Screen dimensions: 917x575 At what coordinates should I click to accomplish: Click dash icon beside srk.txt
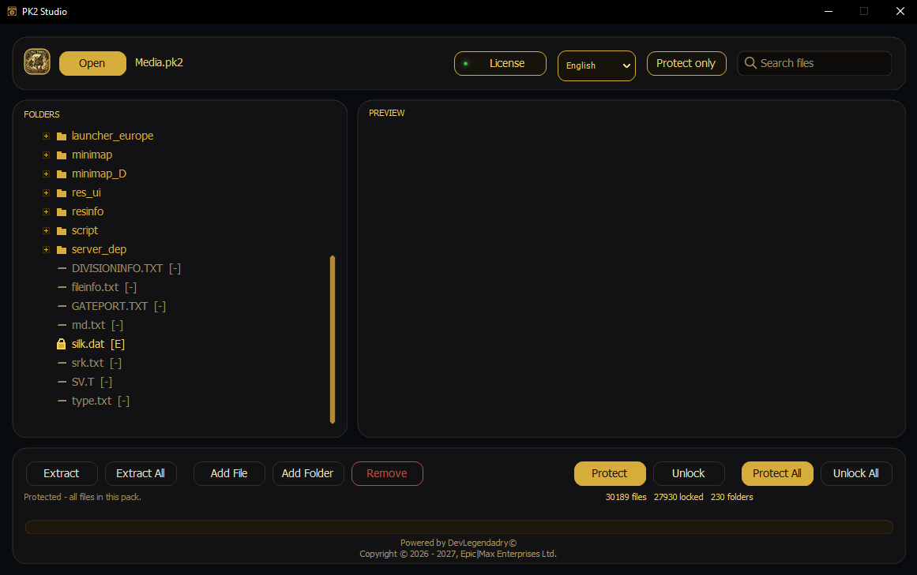pos(62,363)
